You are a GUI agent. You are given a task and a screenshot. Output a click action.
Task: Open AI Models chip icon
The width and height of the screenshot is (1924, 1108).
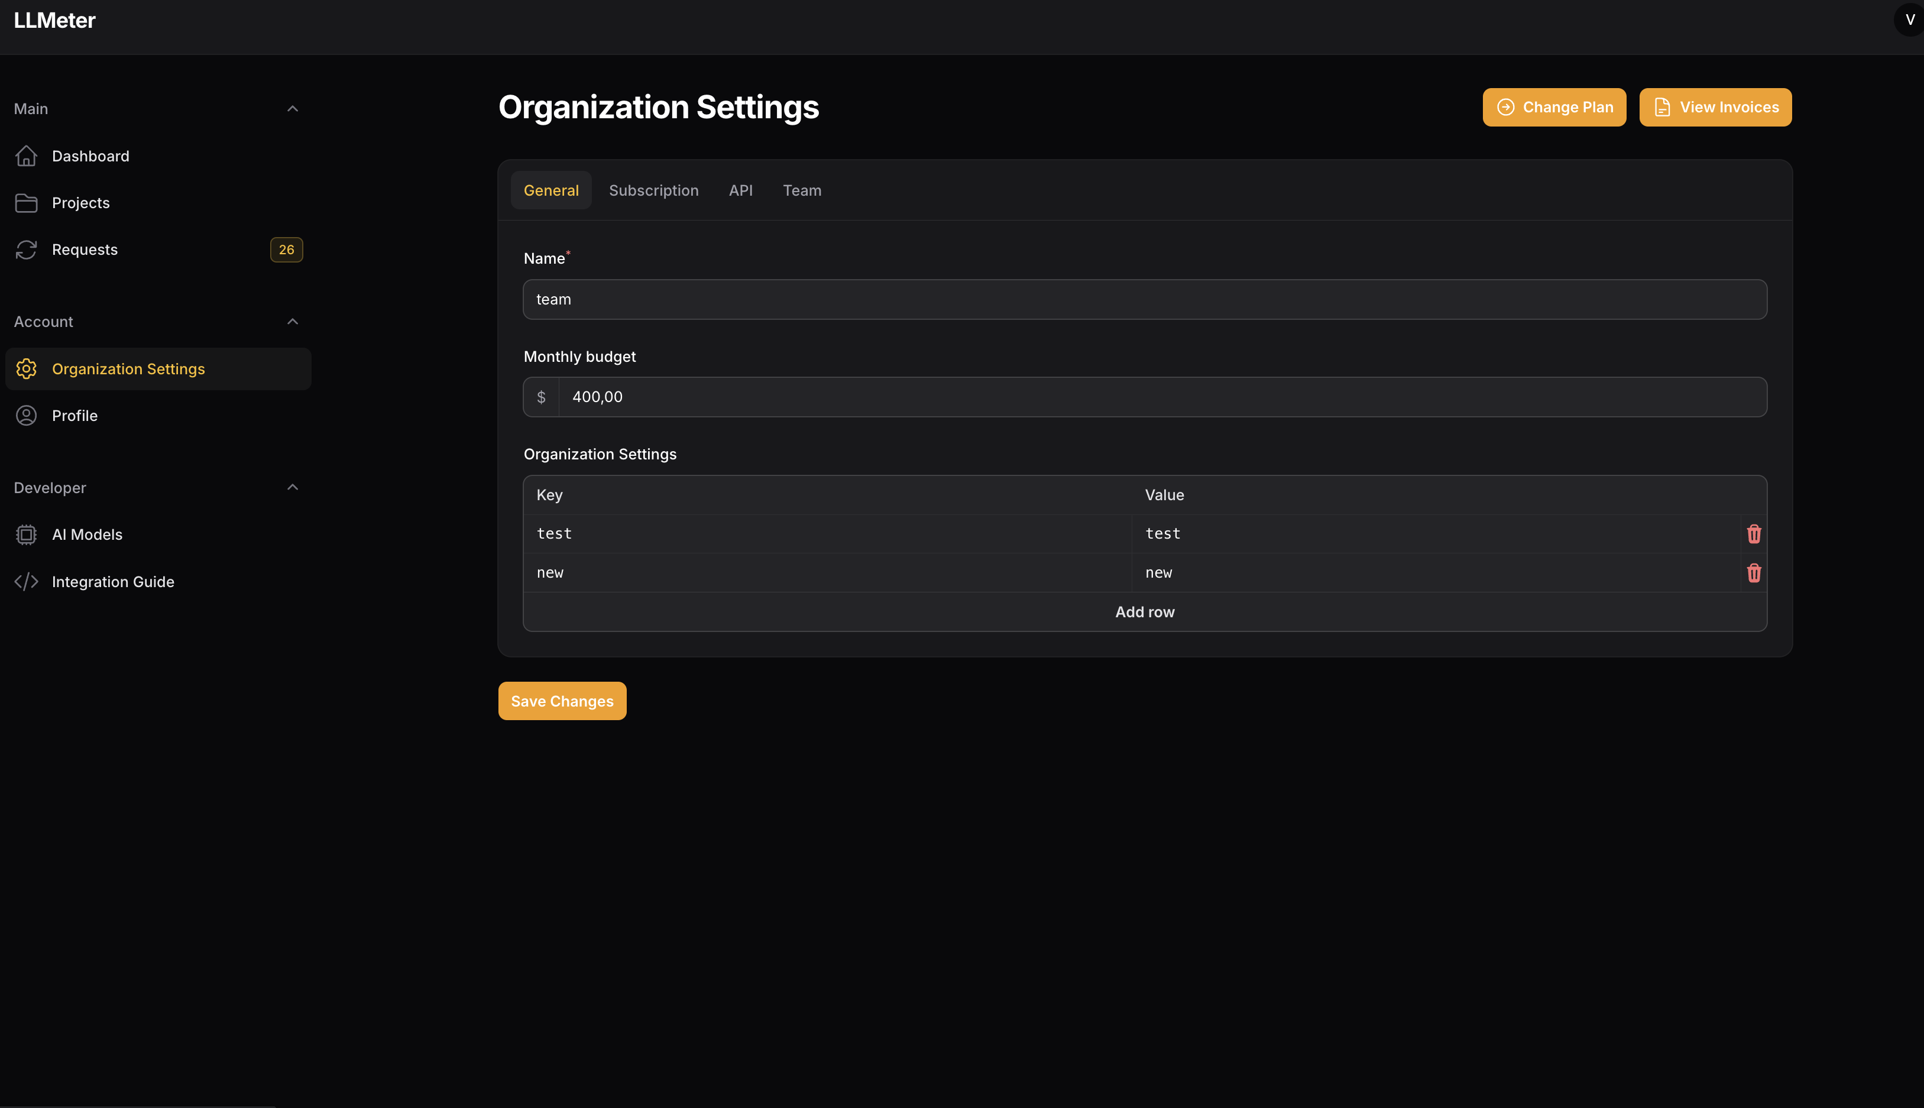(x=26, y=535)
